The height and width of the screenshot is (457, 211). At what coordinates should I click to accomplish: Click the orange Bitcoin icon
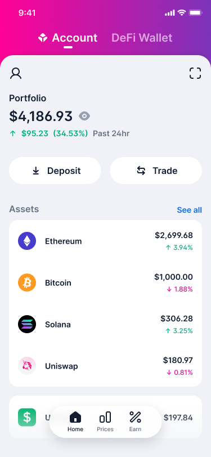coord(27,283)
